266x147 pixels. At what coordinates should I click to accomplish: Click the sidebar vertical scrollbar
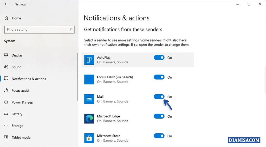point(78,77)
